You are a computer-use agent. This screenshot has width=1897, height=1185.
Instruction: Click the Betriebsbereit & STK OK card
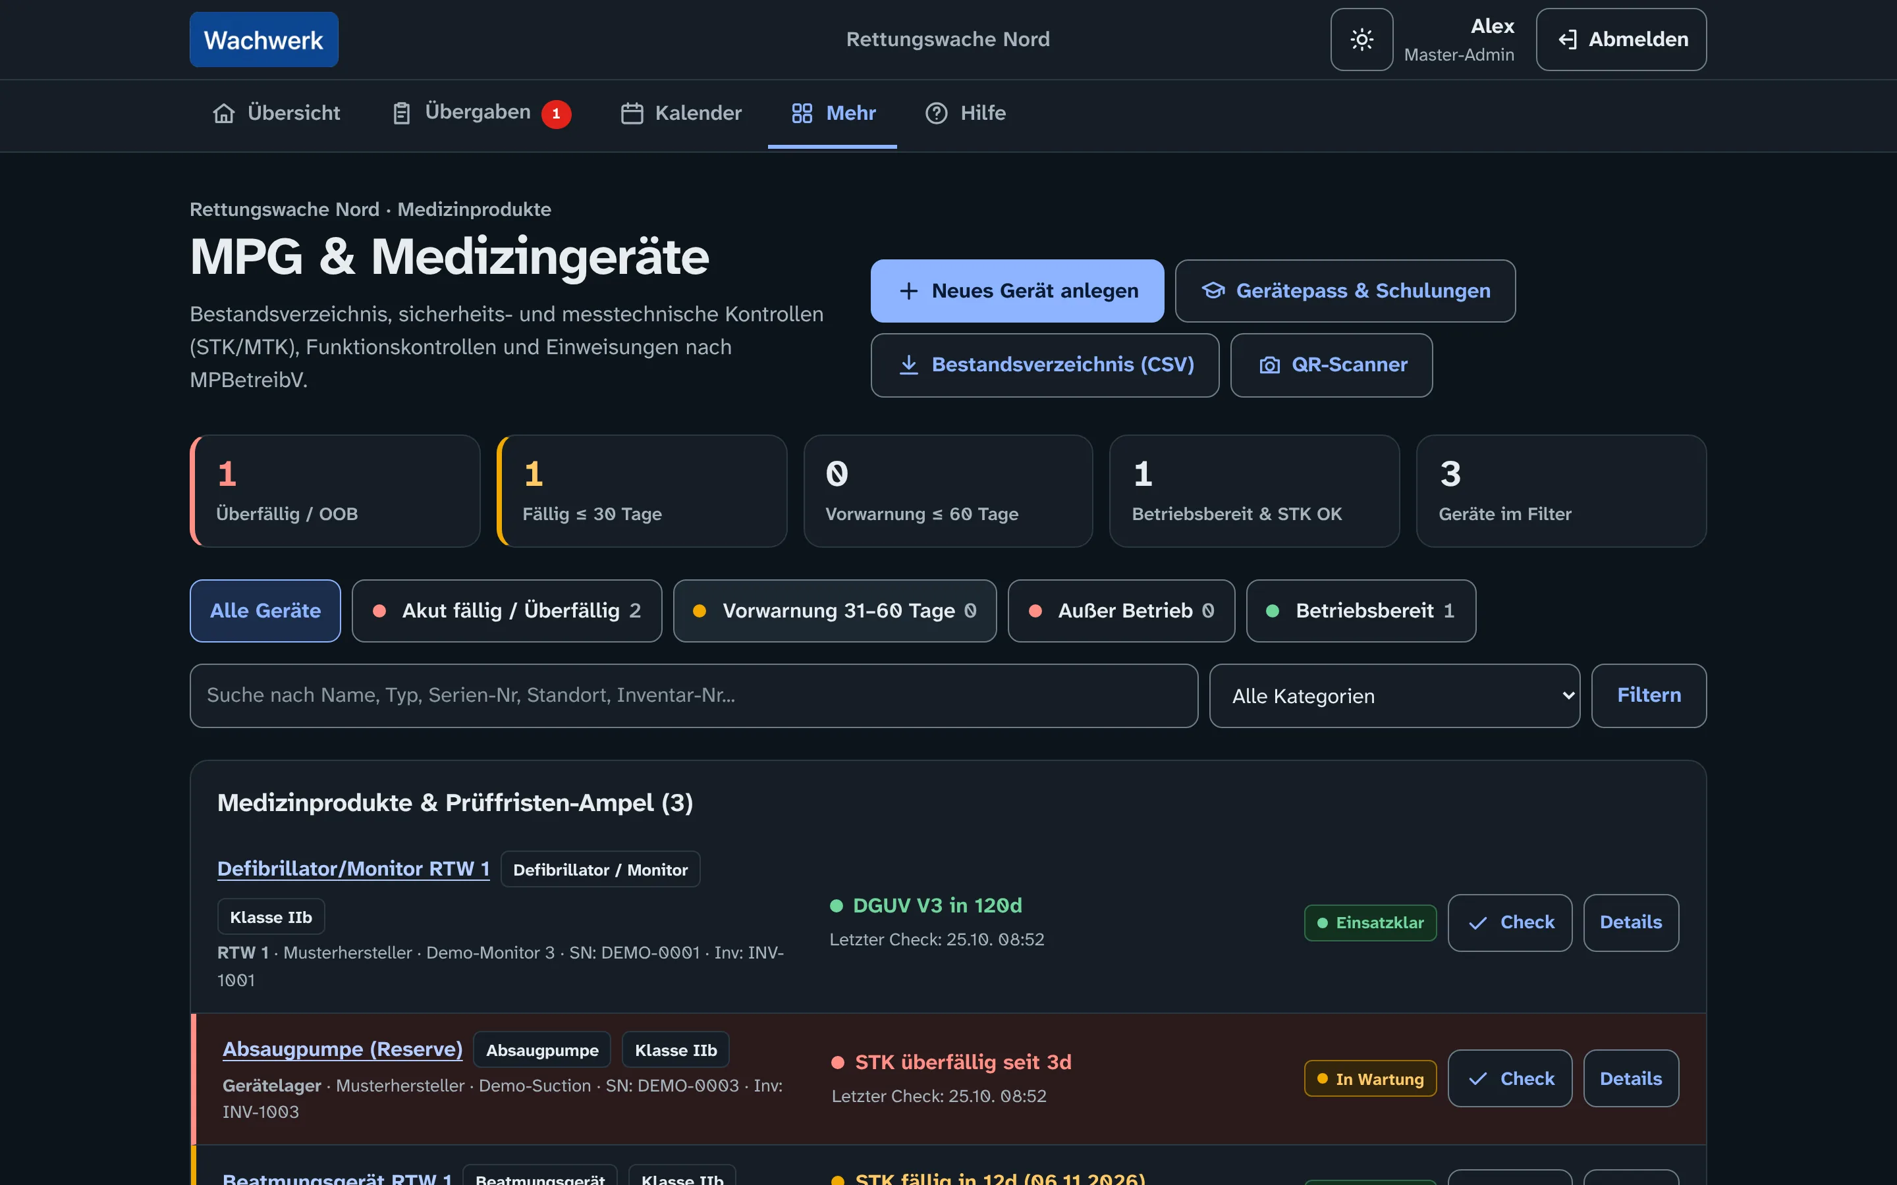[1254, 490]
